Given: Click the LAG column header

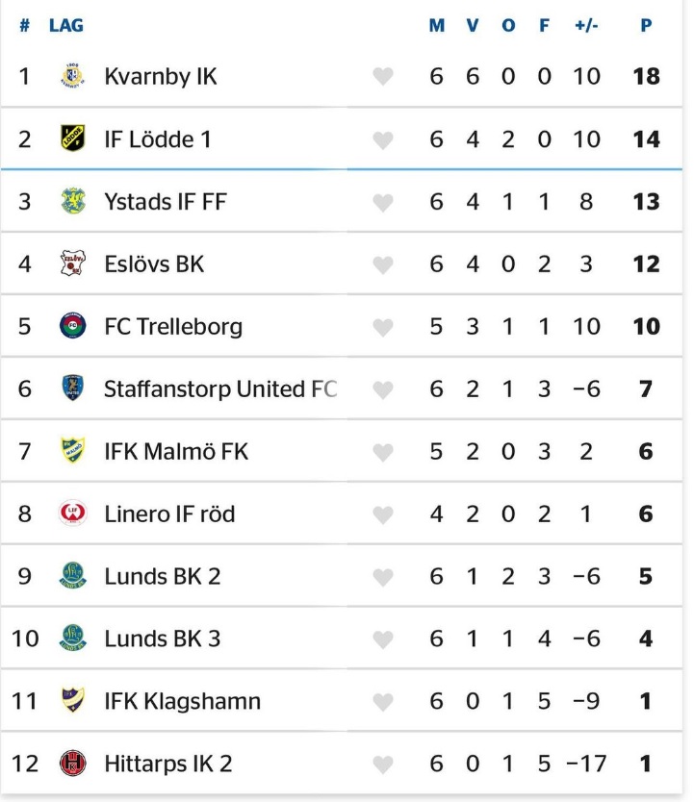Looking at the screenshot, I should click(66, 26).
